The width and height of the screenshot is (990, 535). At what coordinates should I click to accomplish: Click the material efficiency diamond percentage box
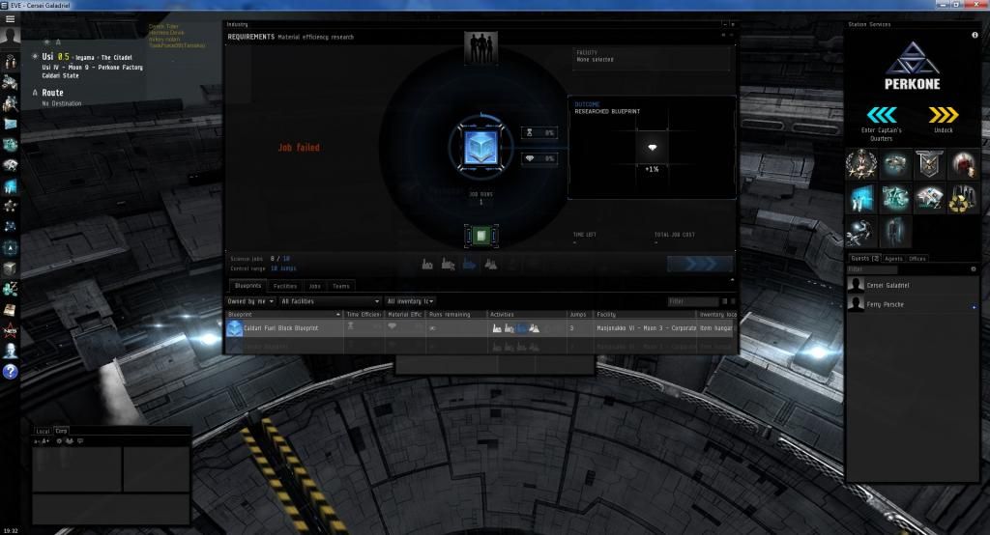tap(539, 158)
